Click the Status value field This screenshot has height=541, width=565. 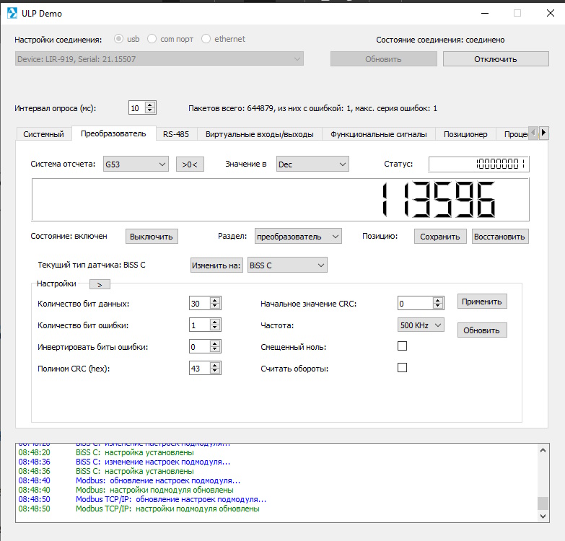pos(478,164)
